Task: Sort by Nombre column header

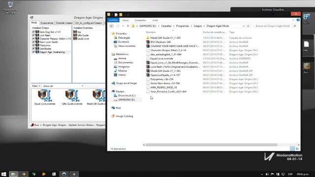Action: point(151,32)
